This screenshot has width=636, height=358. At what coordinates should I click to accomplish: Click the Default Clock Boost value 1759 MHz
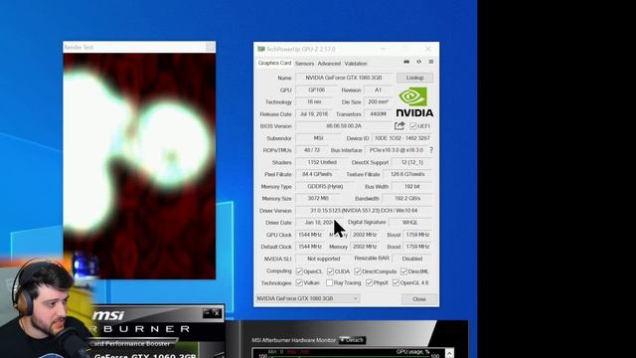(x=417, y=247)
